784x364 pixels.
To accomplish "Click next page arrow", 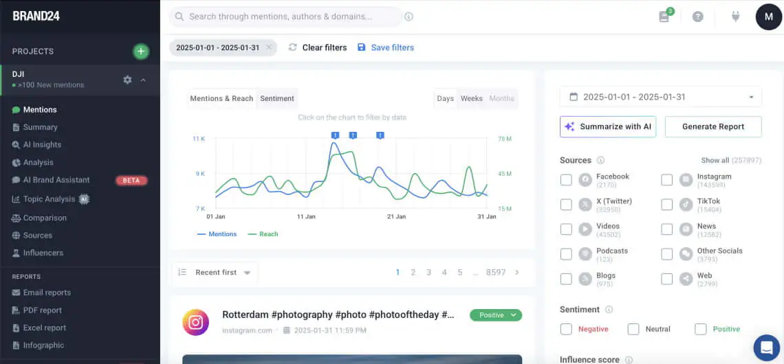I will point(517,273).
